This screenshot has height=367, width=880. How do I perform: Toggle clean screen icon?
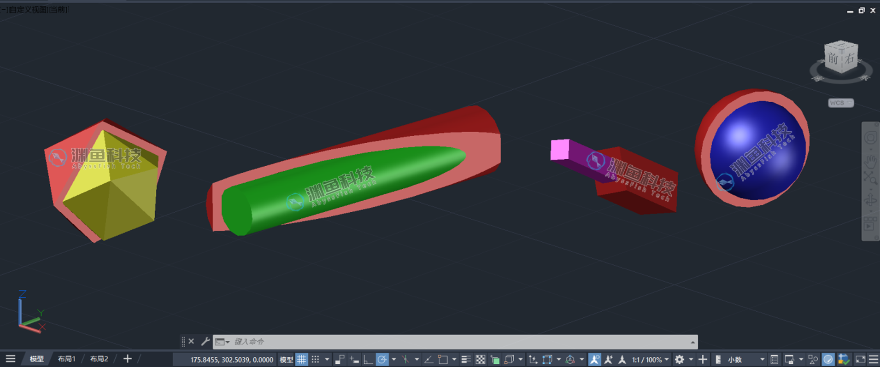[x=860, y=359]
